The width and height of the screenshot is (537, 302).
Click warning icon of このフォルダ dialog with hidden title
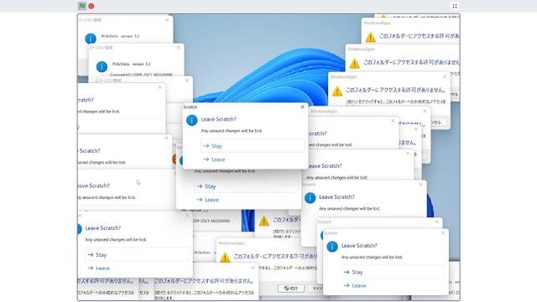tap(263, 221)
